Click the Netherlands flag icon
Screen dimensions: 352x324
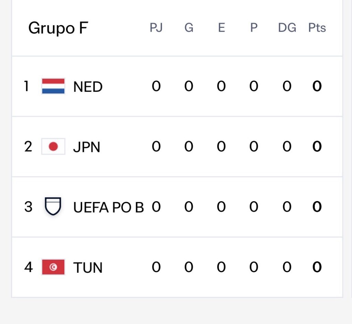click(53, 86)
